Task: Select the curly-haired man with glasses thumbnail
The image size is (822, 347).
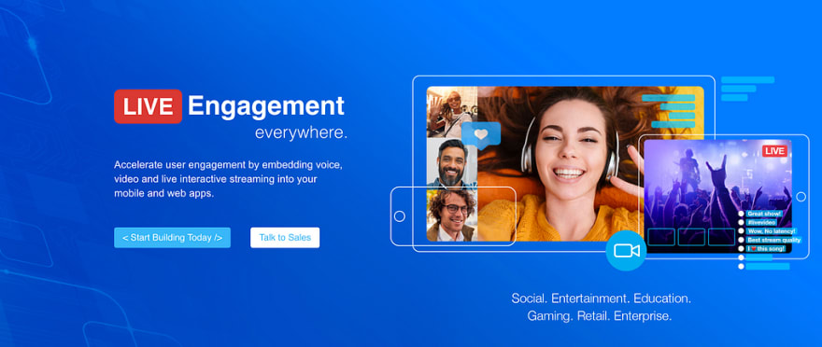Action: coord(452,215)
